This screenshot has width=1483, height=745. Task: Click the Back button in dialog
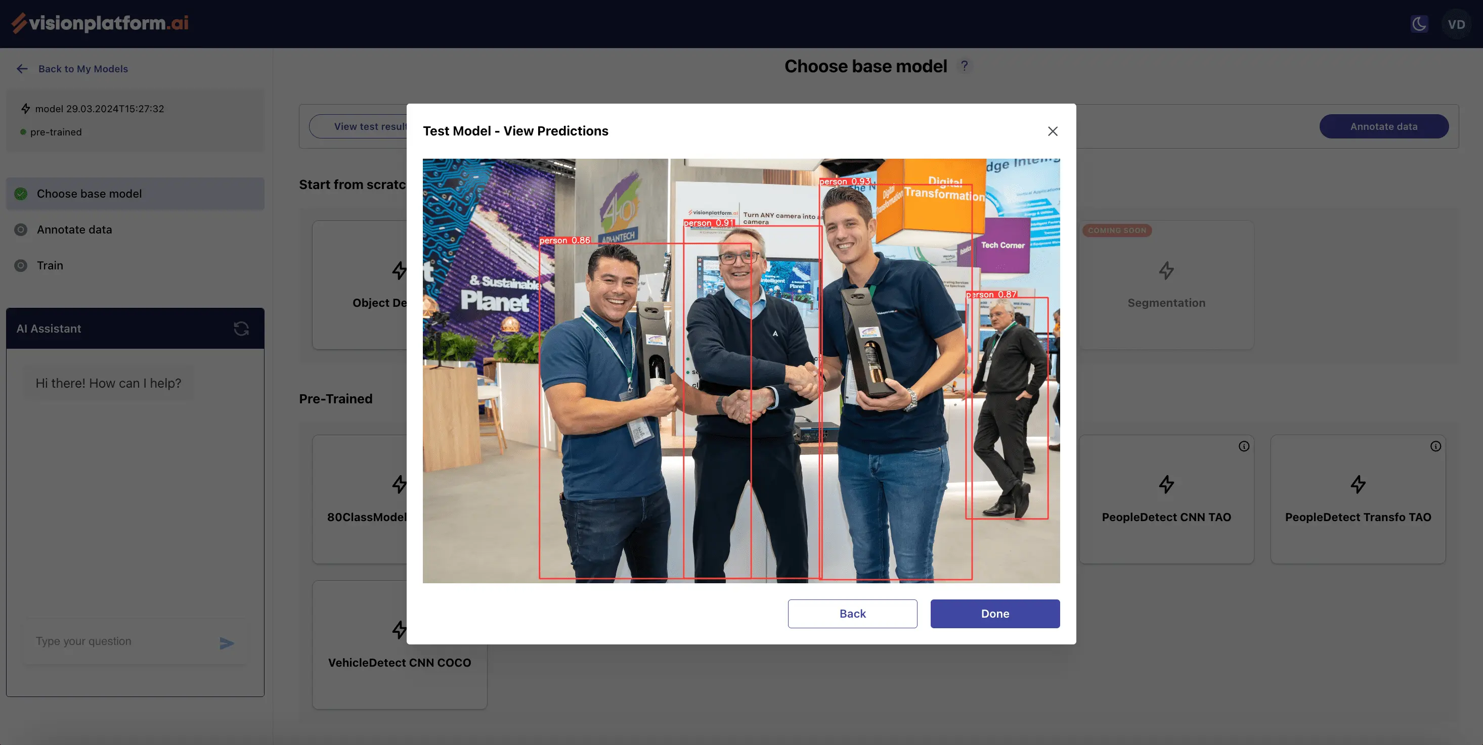[852, 613]
